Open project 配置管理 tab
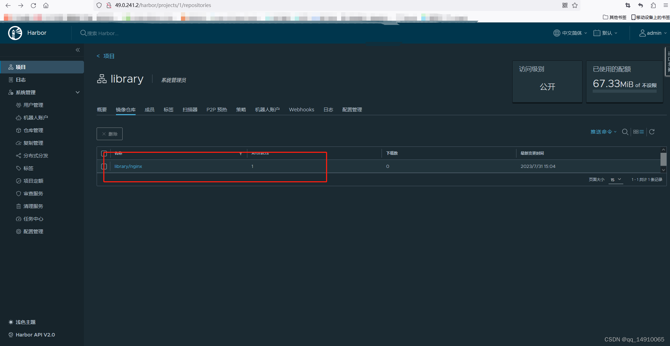670x346 pixels. coord(352,110)
